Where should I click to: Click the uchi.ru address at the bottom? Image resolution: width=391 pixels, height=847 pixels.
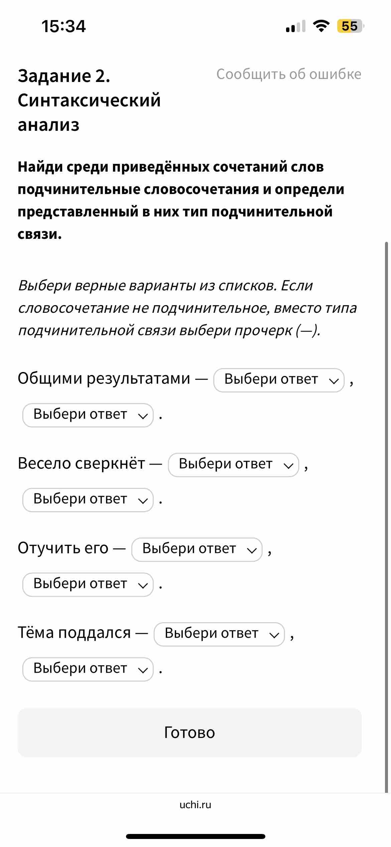click(x=195, y=805)
